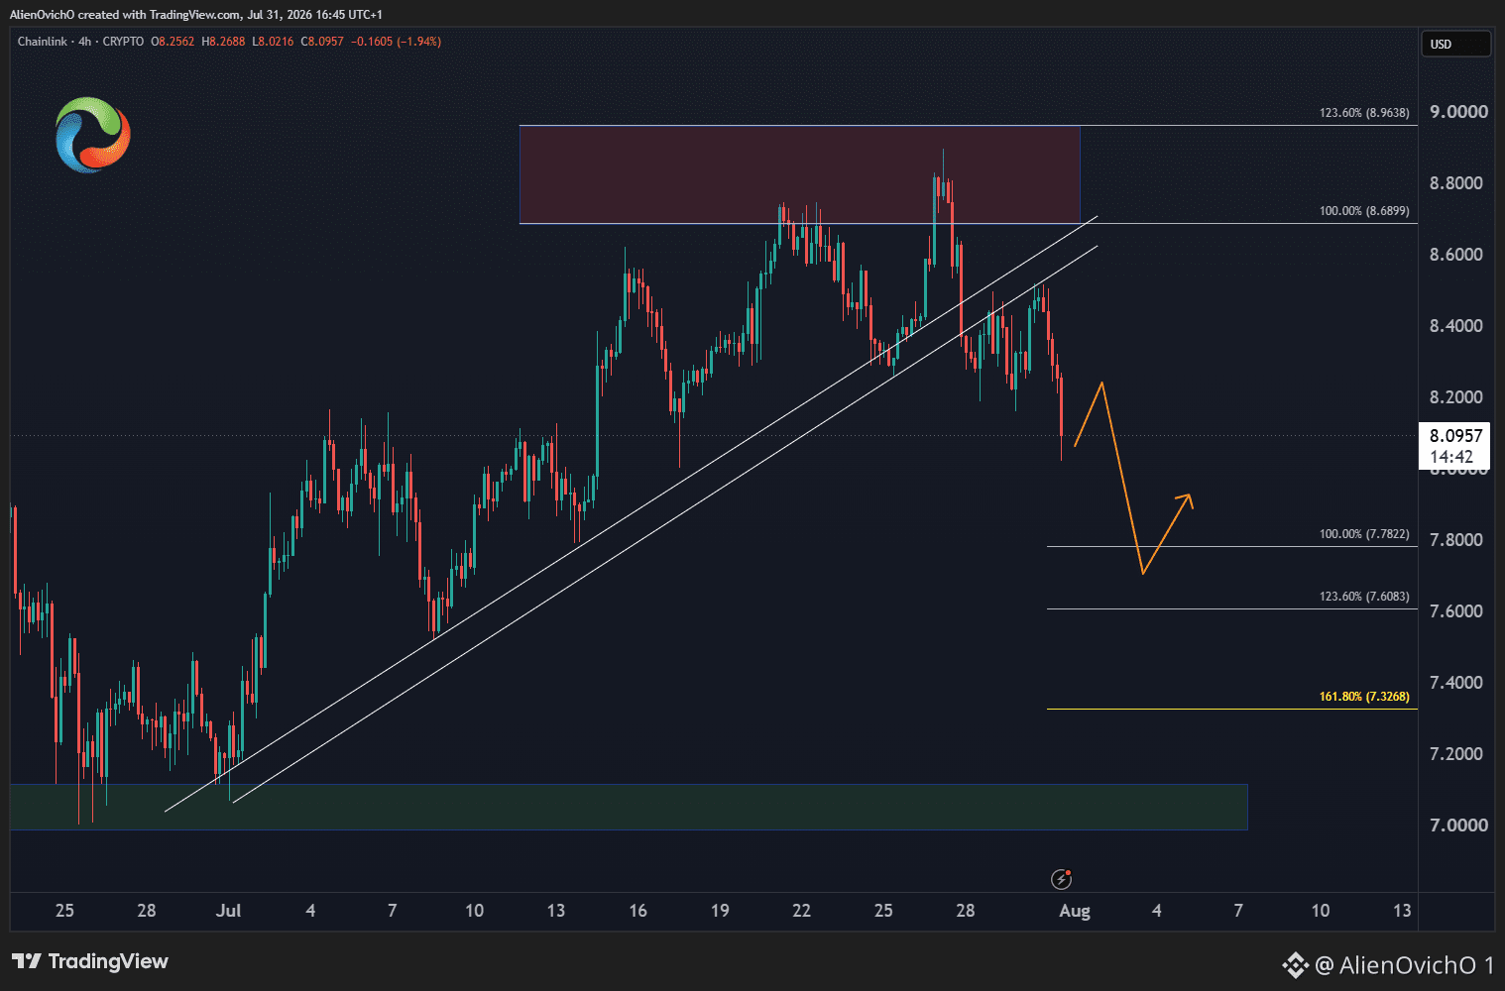Click the 7.2000 price axis label
This screenshot has height=991, width=1505.
point(1458,754)
